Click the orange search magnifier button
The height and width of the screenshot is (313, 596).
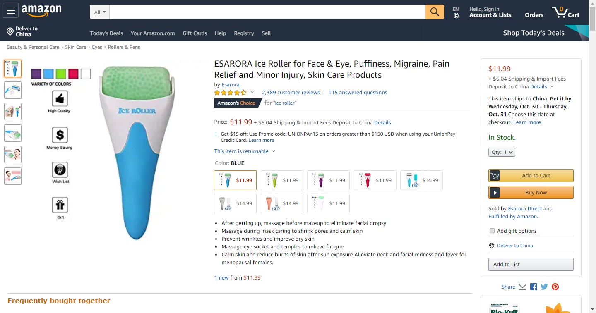(435, 12)
